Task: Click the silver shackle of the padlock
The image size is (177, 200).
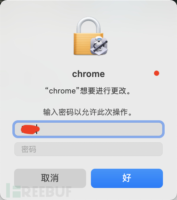Action: click(88, 25)
